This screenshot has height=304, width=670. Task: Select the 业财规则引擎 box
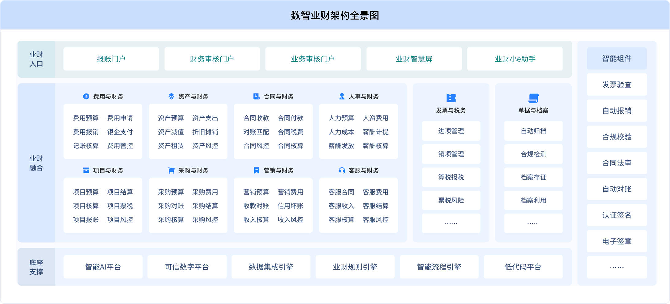355,267
